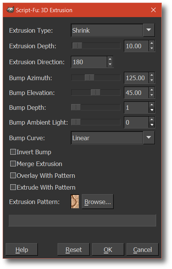The image size is (172, 269).
Task: Click the Cancel button
Action: [142, 250]
